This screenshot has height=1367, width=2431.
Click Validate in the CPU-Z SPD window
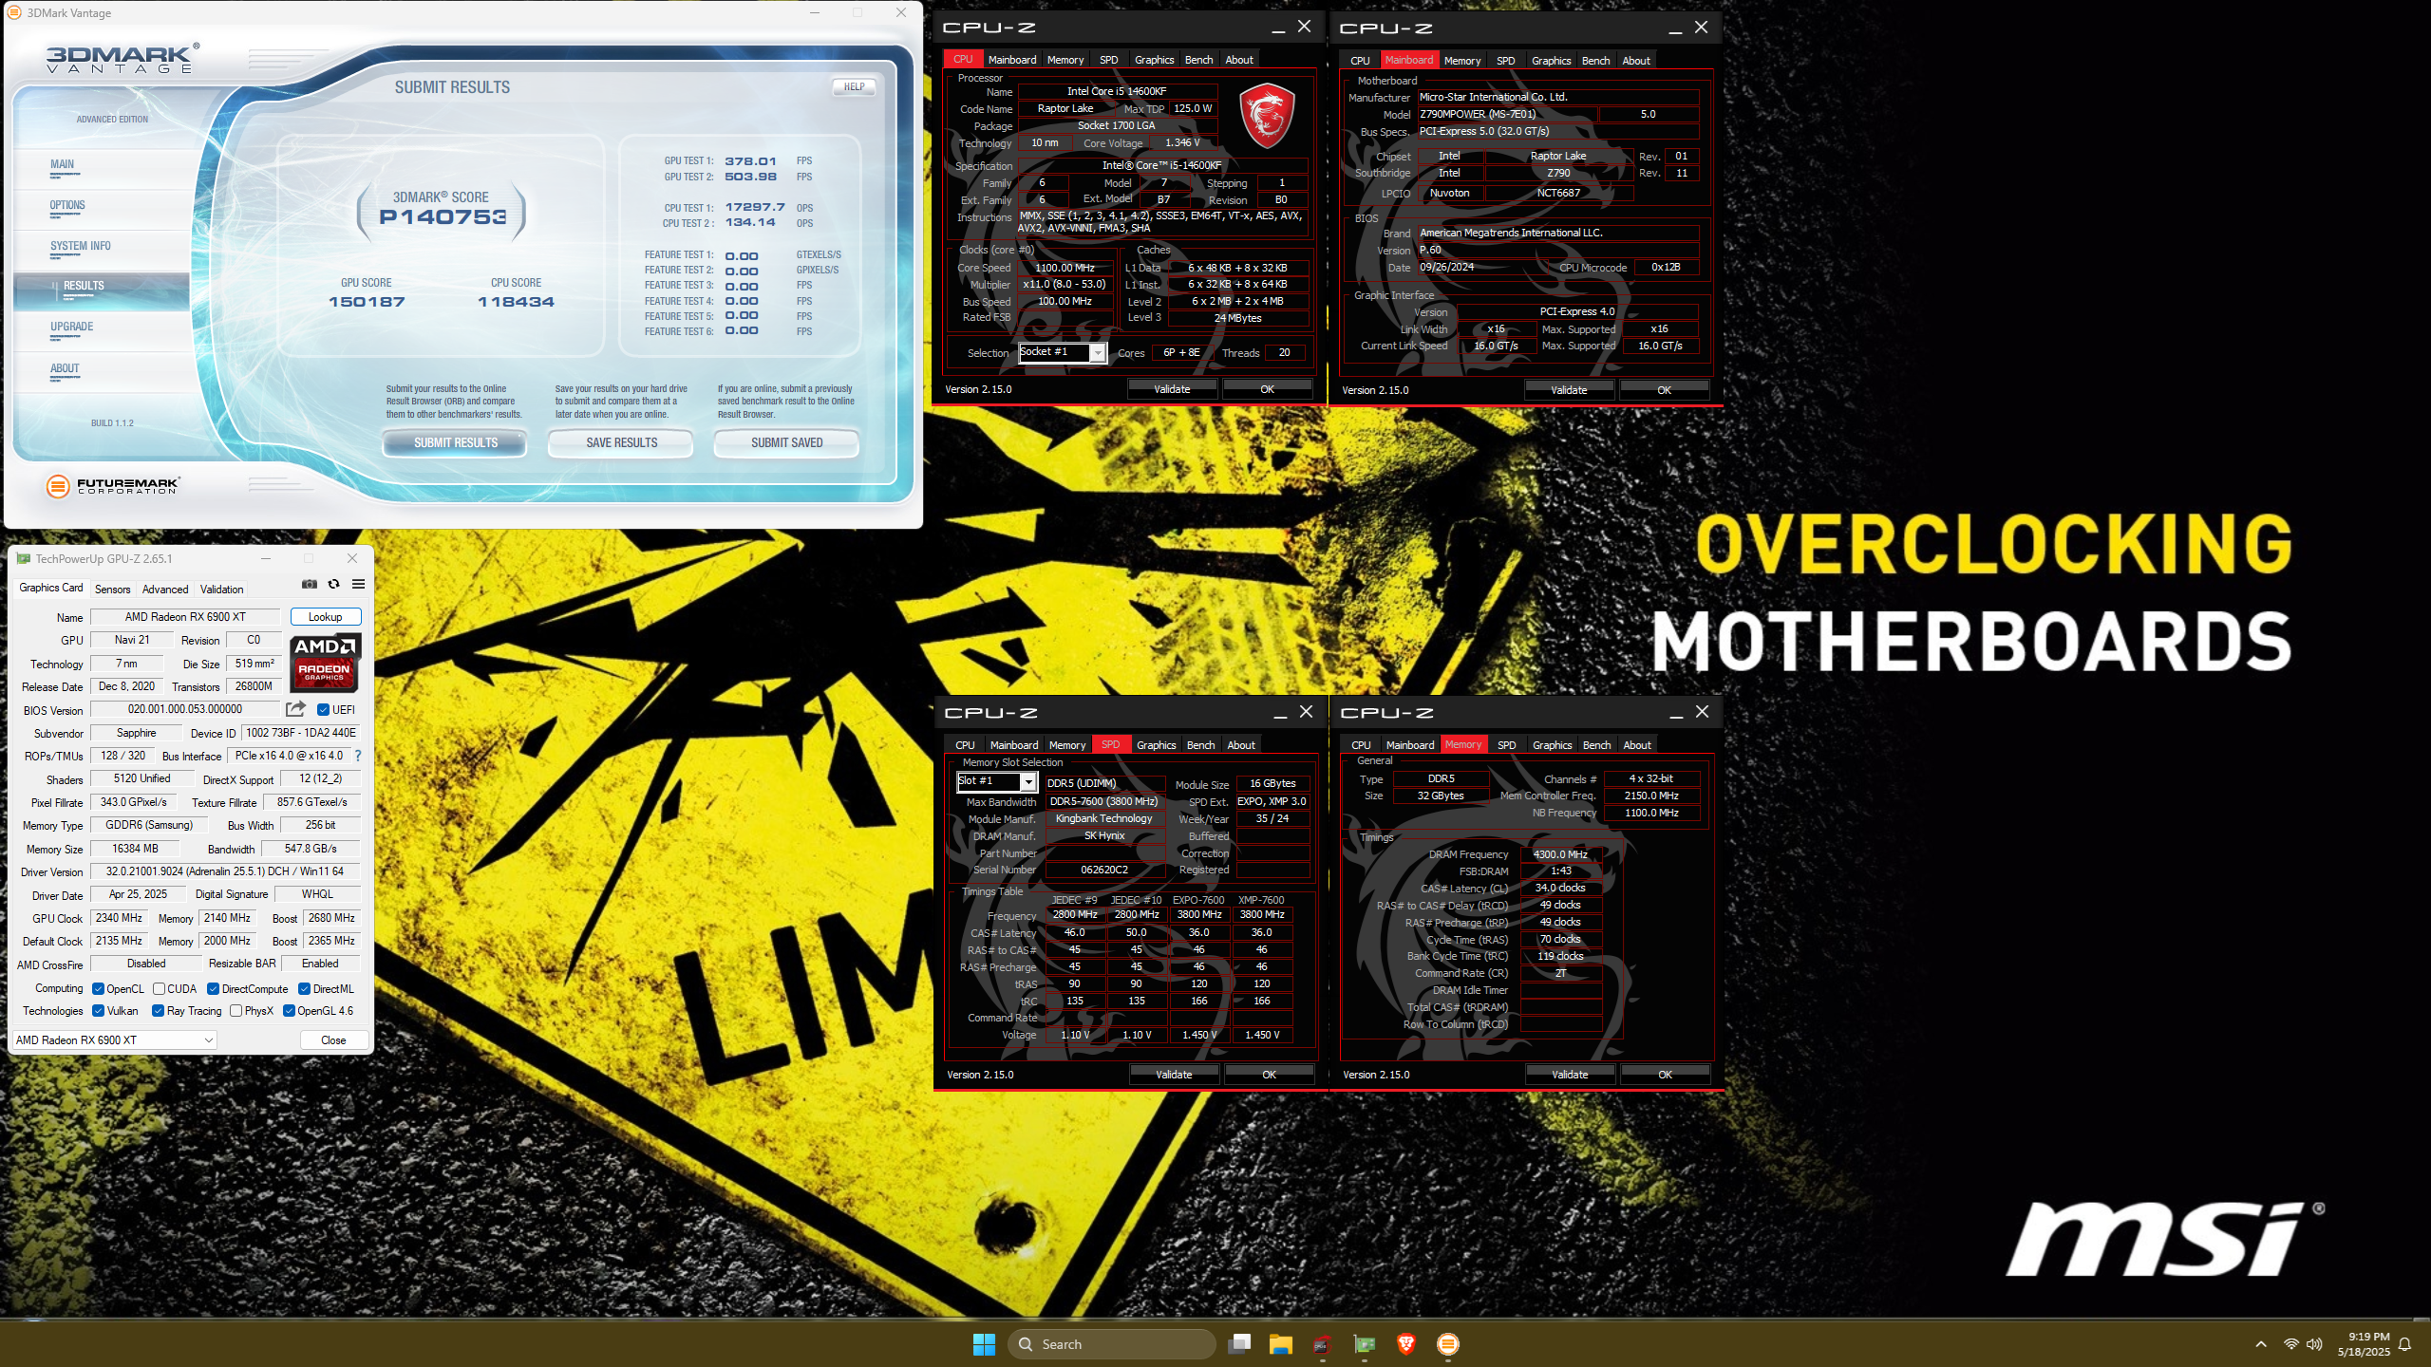click(1174, 1074)
